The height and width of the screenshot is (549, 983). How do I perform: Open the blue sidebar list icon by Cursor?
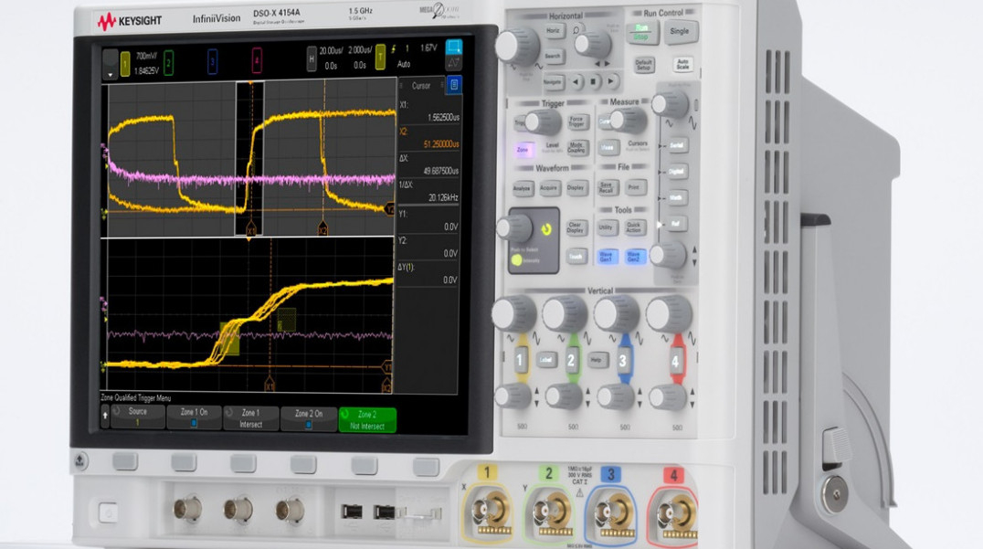(454, 85)
